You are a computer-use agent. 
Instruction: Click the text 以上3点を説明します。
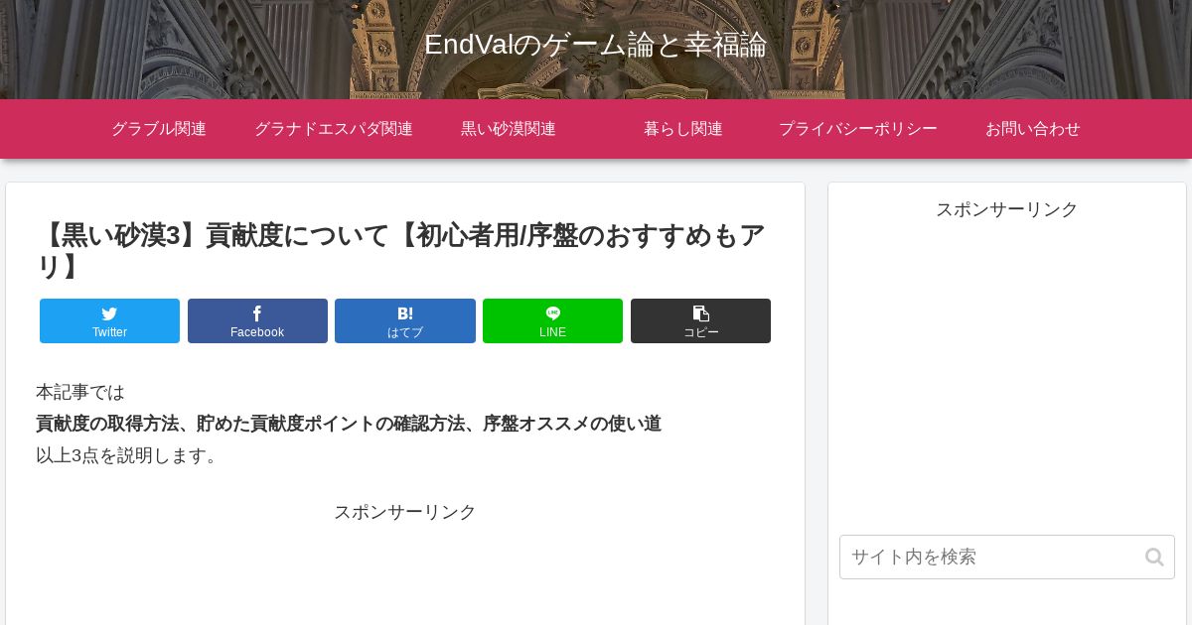129,455
